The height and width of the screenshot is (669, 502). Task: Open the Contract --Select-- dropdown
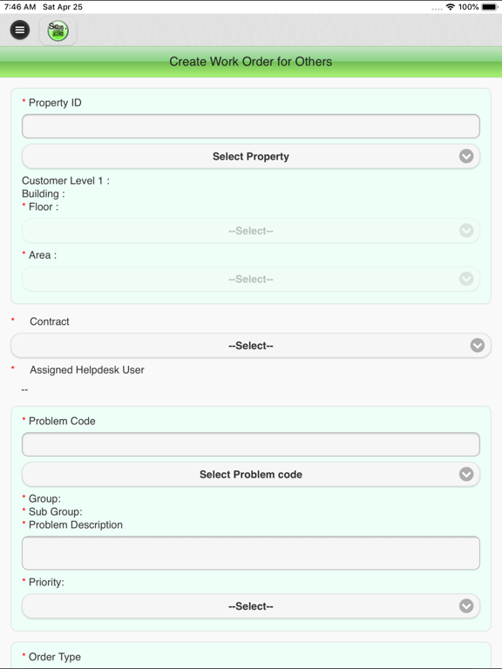[x=251, y=346]
